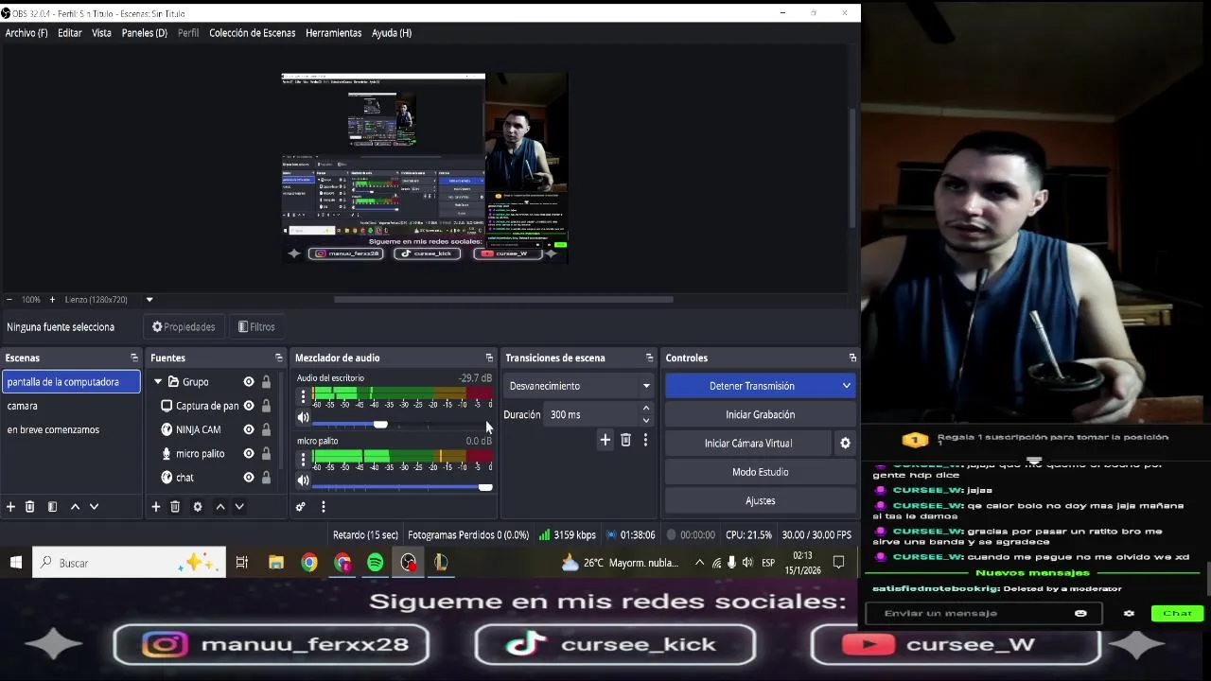This screenshot has height=681, width=1211.
Task: Zoom out preview with minus icon
Action: click(9, 300)
